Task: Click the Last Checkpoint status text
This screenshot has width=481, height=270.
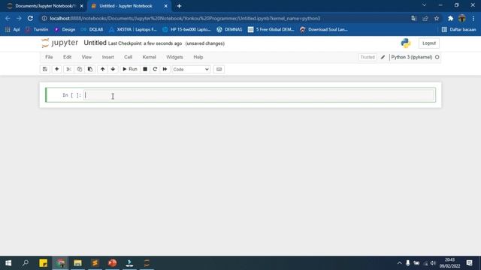Action: coord(145,43)
